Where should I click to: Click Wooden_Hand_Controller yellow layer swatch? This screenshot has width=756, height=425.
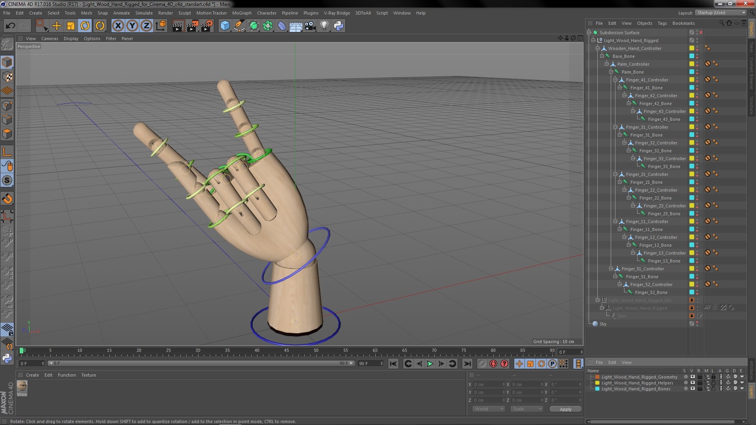coord(691,48)
